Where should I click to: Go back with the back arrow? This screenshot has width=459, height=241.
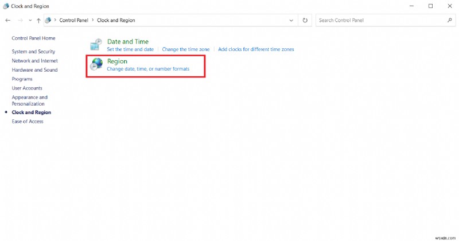coord(7,20)
